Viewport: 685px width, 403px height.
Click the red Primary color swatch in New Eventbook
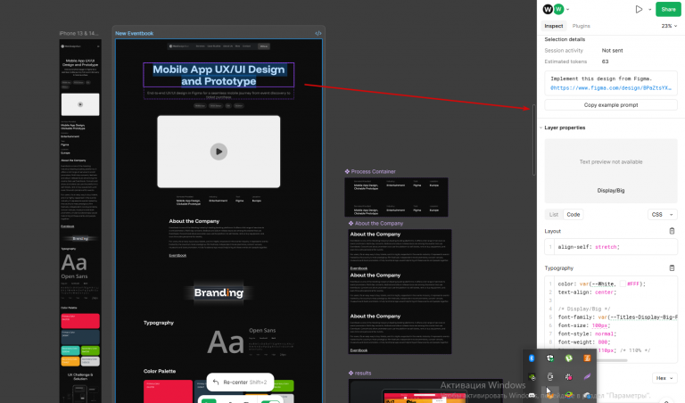click(x=168, y=391)
